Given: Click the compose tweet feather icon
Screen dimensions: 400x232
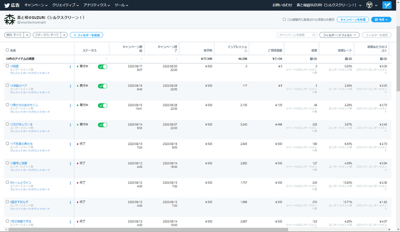Looking at the screenshot, I should pyautogui.click(x=386, y=5).
